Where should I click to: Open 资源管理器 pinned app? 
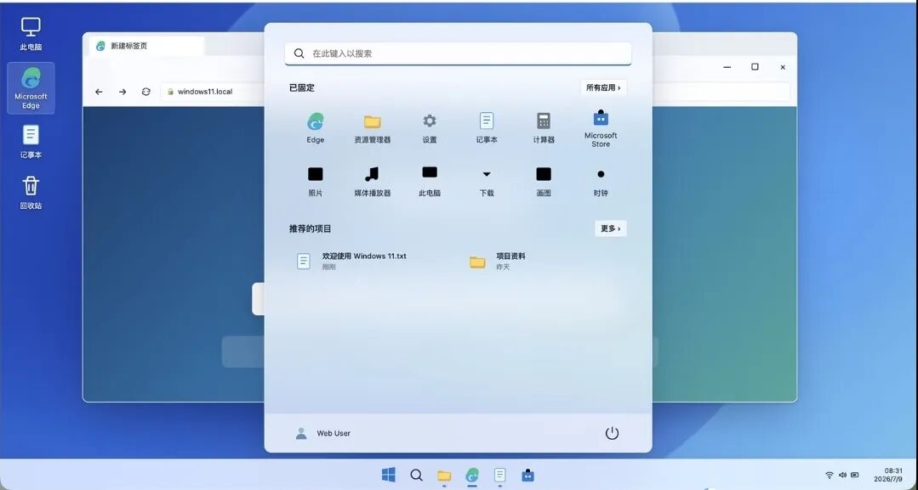[x=373, y=128]
